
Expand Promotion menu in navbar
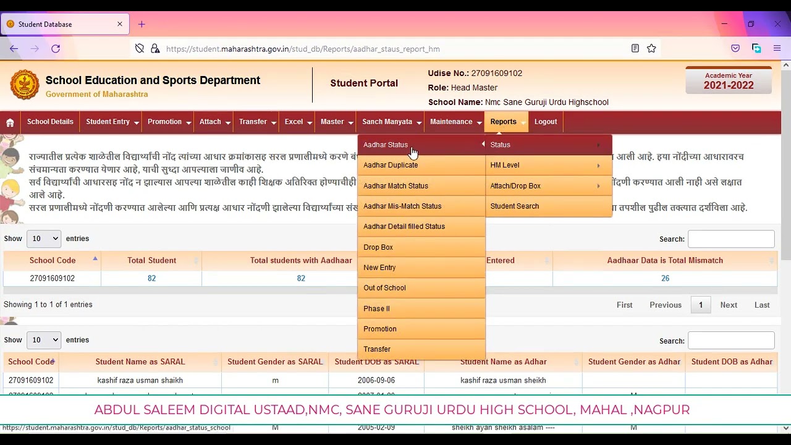coord(169,122)
